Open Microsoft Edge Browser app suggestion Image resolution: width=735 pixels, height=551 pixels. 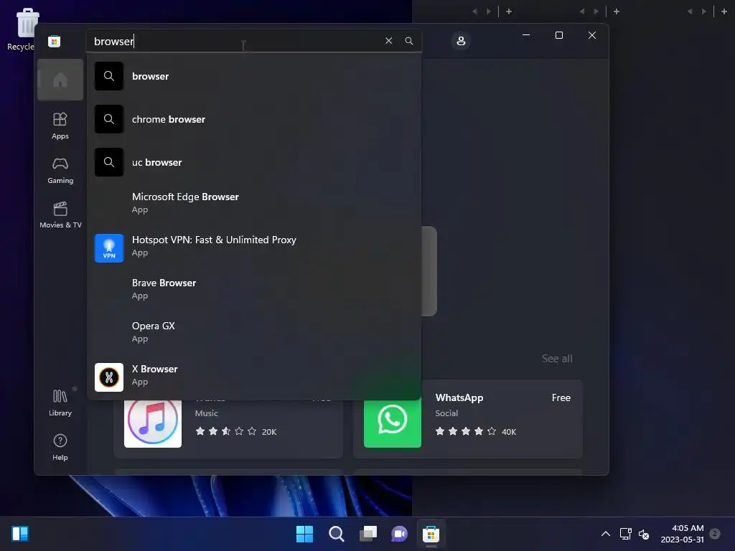tap(254, 203)
